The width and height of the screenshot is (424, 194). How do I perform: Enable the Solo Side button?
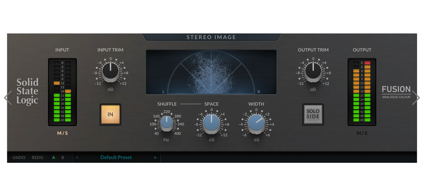(313, 114)
